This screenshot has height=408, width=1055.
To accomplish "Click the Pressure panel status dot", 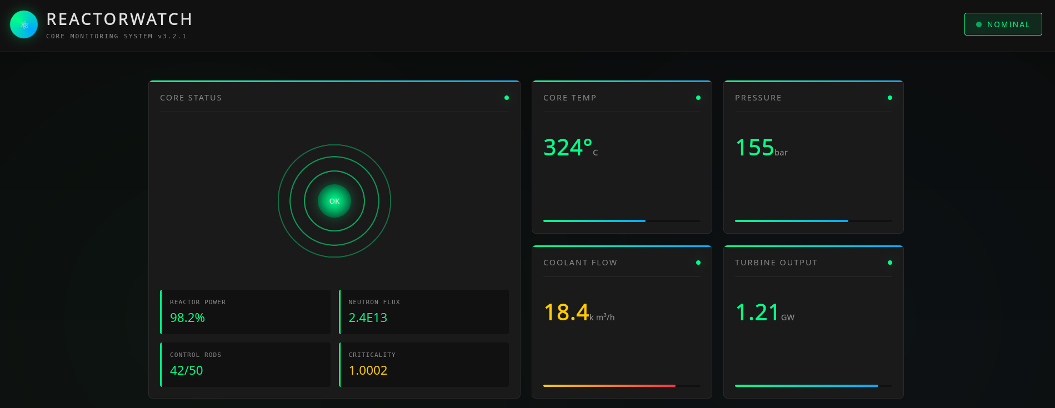I will (x=890, y=98).
